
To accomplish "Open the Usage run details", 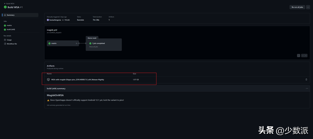I will pyautogui.click(x=9, y=40).
